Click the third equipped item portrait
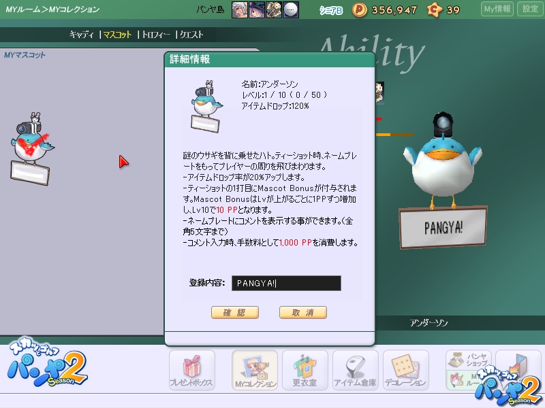 tap(274, 10)
